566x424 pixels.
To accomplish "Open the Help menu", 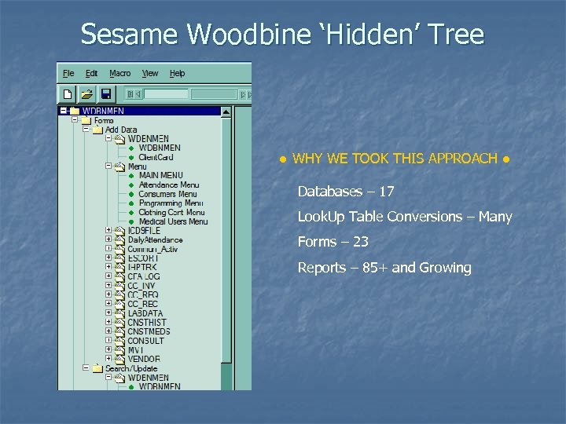I will pos(177,73).
